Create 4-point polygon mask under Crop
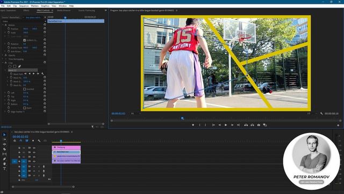Screen dimensions: 344x194 (15, 66)
